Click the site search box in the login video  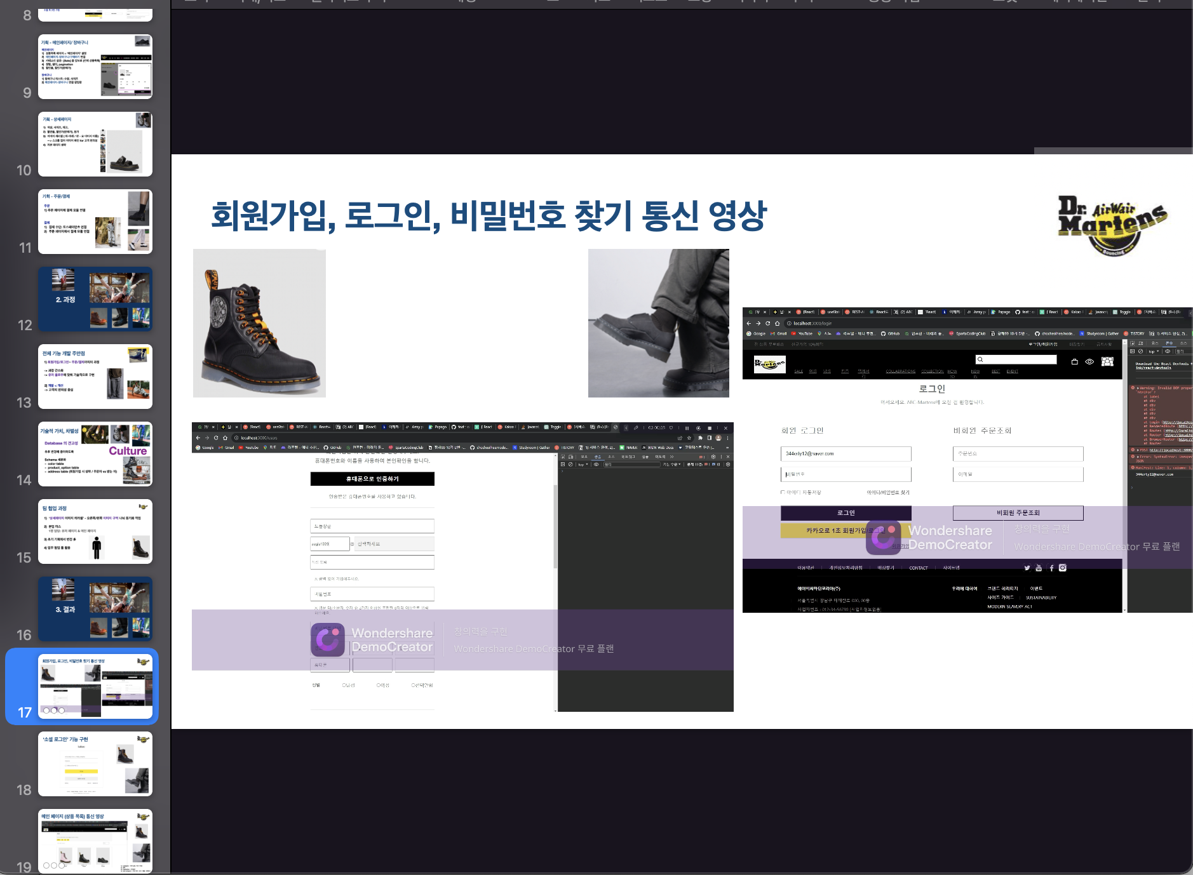point(1016,359)
